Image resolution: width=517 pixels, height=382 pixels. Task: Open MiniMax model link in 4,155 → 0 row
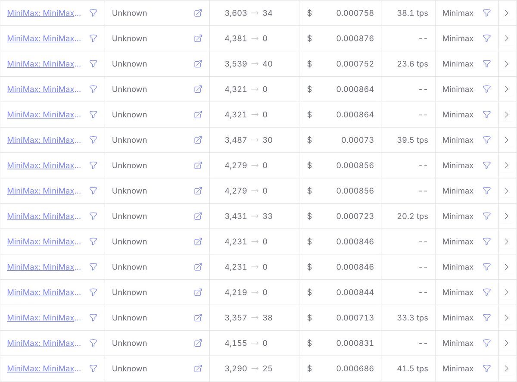[44, 343]
